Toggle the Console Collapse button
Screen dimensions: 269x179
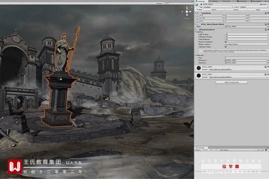[x=205, y=150]
